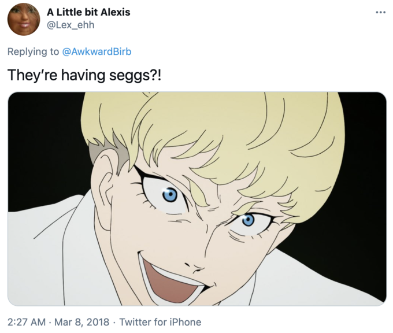Open the display name A Little bit Alexis
Screen dimensions: 393x333
tap(88, 12)
